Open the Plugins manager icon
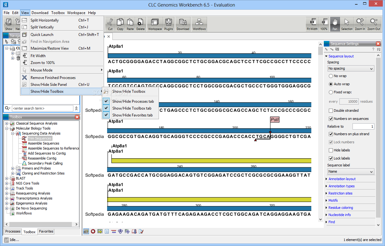 (169, 24)
